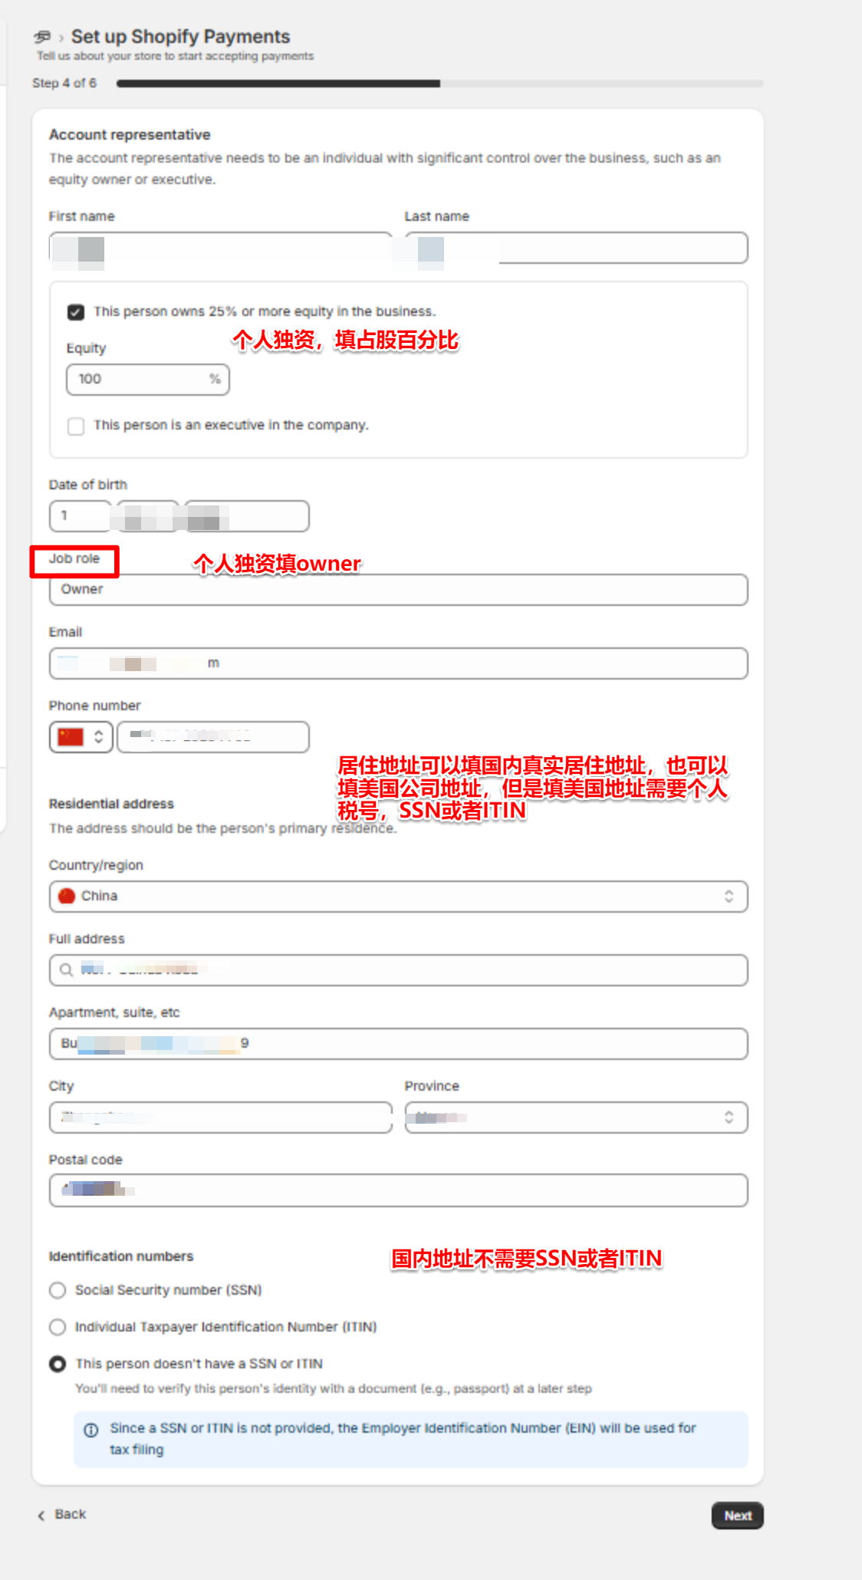Click the birth year field
This screenshot has width=862, height=1580.
(247, 516)
